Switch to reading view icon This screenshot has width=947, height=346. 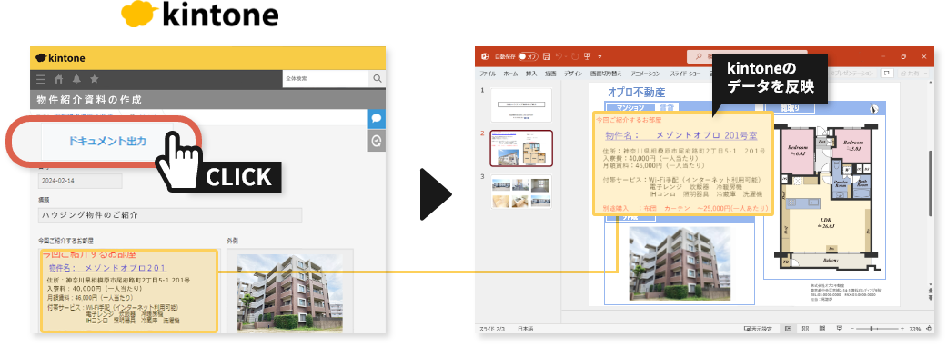822,329
